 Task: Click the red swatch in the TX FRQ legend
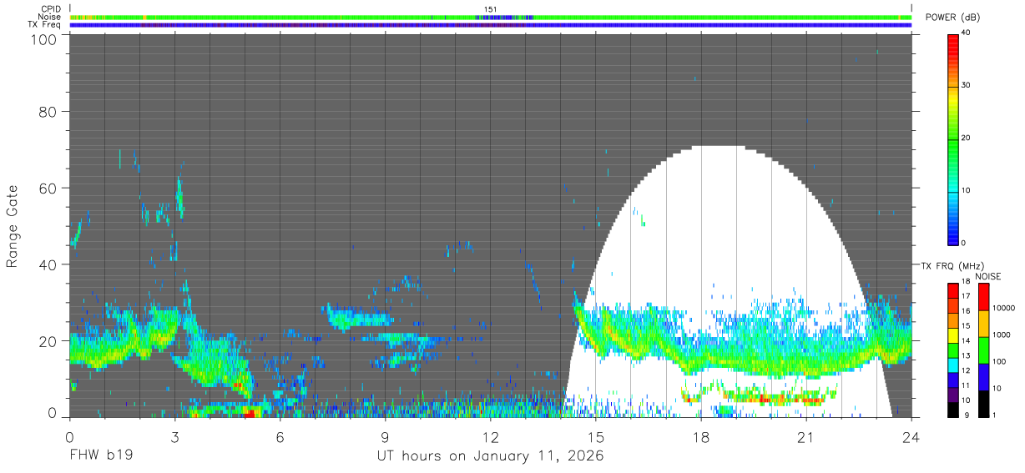953,291
